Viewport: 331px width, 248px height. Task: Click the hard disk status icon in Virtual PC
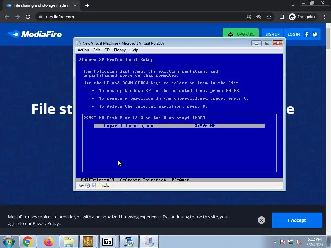(x=81, y=186)
